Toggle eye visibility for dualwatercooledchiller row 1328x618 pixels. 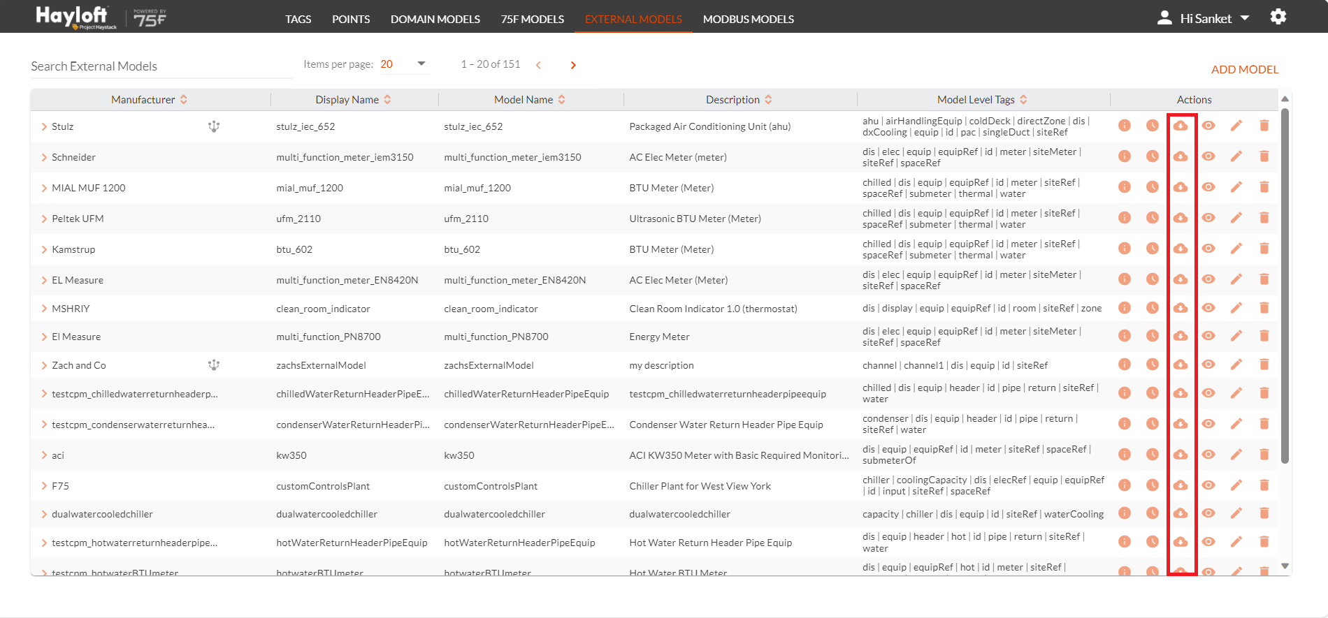coord(1208,513)
